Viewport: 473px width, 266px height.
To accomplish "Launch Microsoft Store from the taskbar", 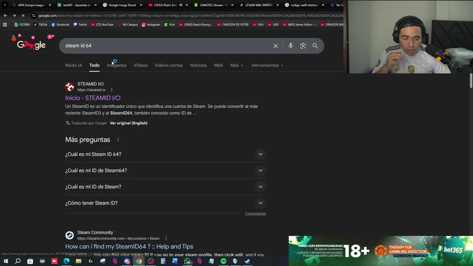I will [x=30, y=261].
